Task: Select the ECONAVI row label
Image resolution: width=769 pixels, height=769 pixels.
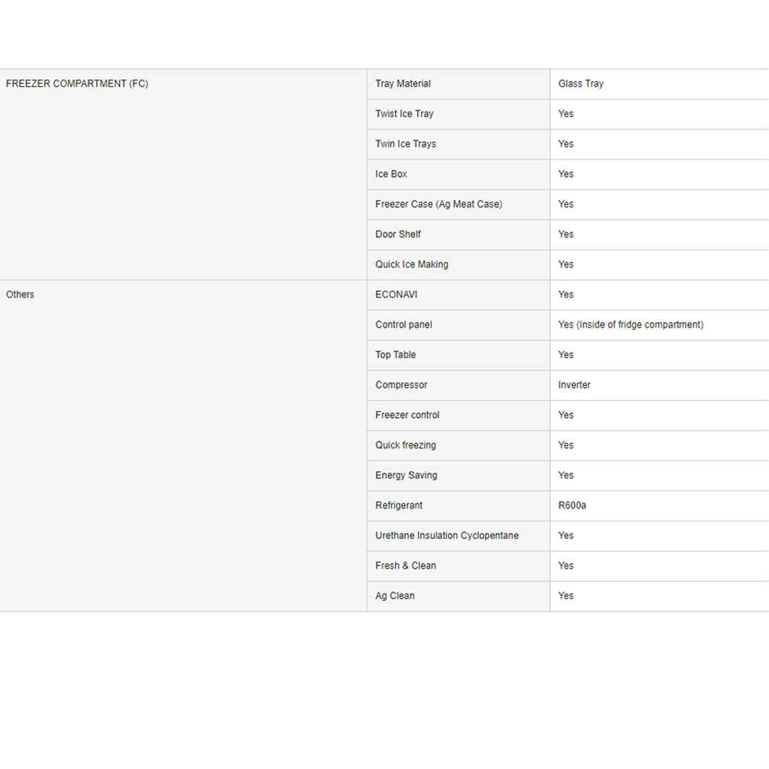Action: (397, 295)
